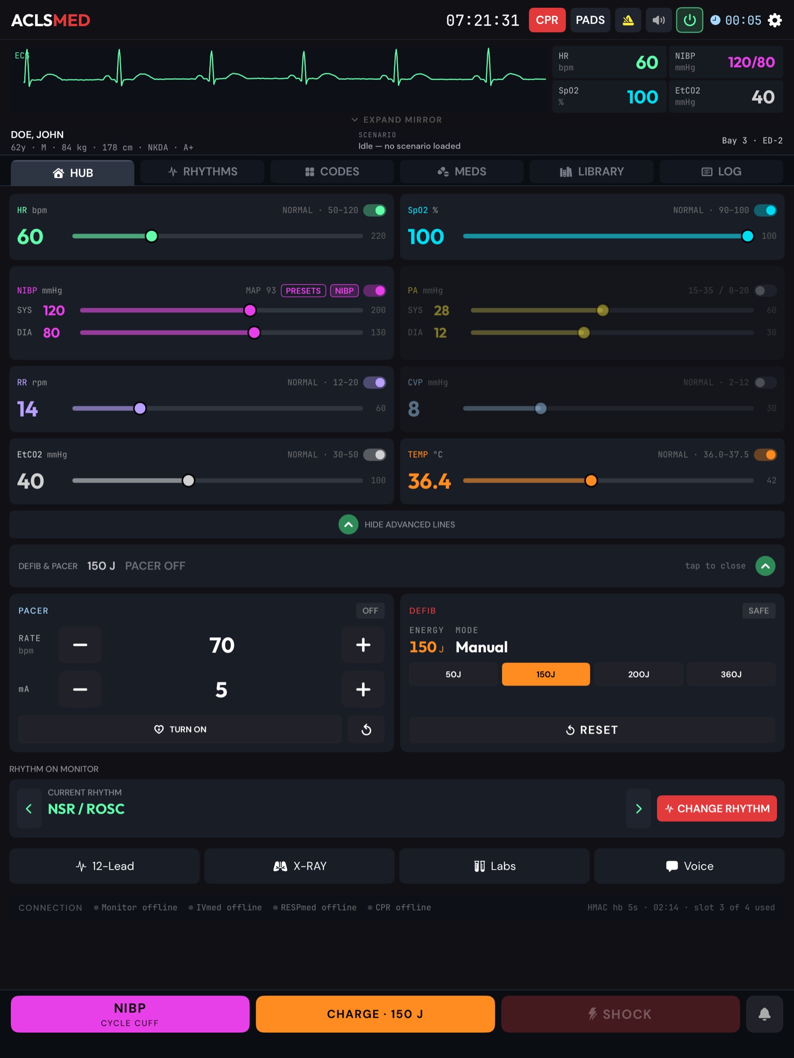Toggle the RR rpm switch
The width and height of the screenshot is (794, 1058).
click(x=375, y=382)
